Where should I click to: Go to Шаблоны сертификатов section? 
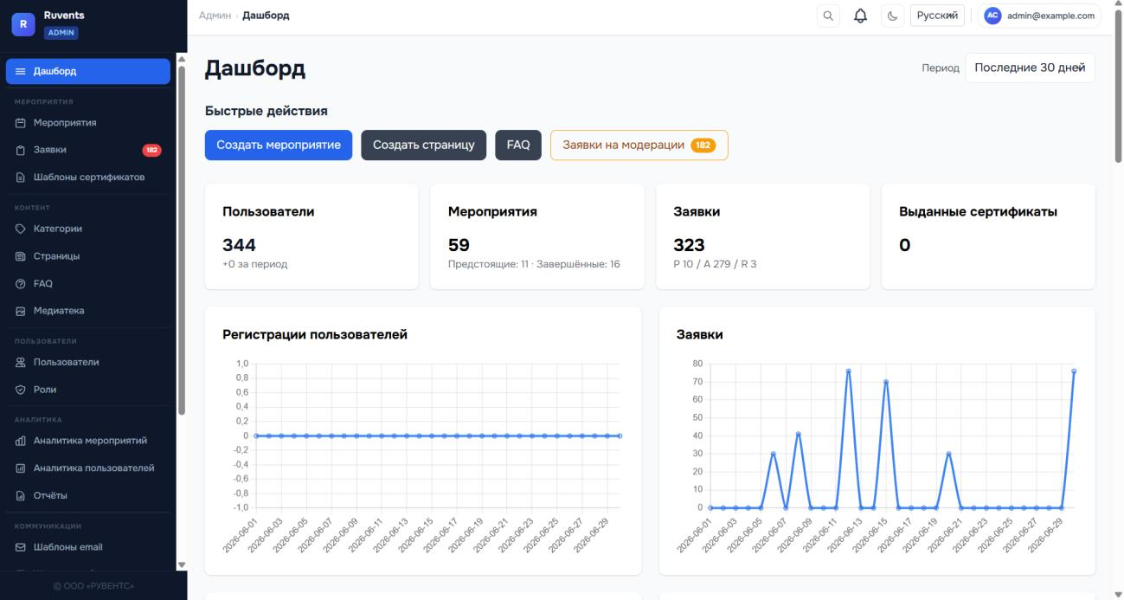click(87, 177)
